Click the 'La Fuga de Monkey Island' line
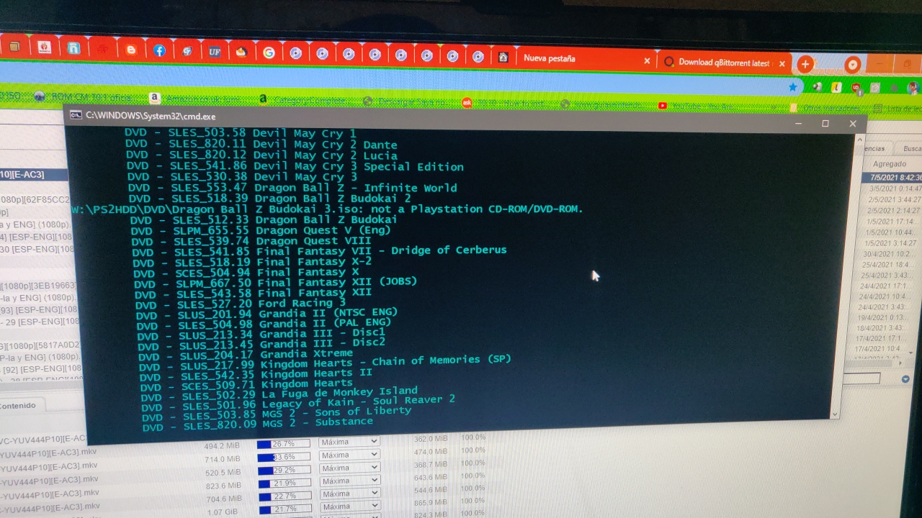This screenshot has width=922, height=518. tap(279, 394)
